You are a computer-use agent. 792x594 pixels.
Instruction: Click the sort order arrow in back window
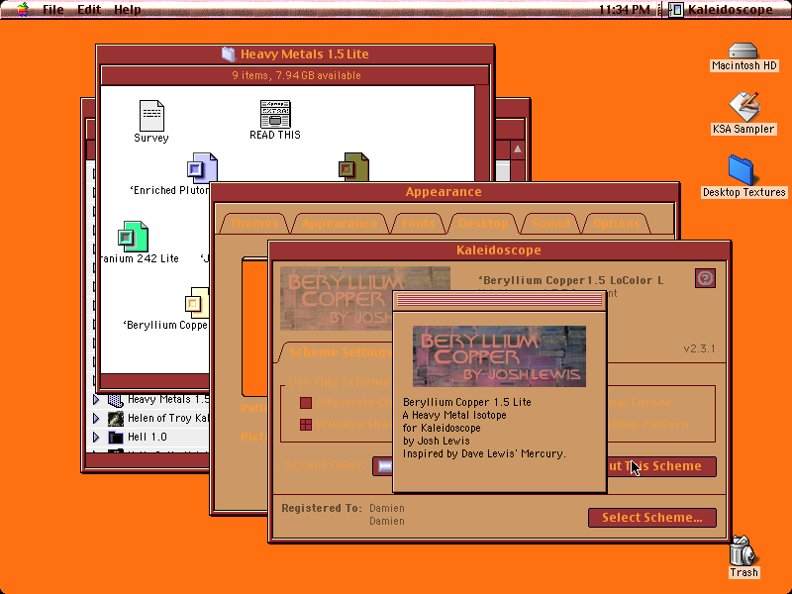(517, 149)
